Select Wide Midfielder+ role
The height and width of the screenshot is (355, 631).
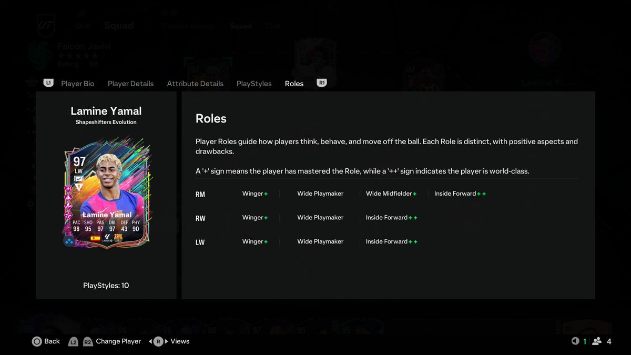[x=391, y=194]
